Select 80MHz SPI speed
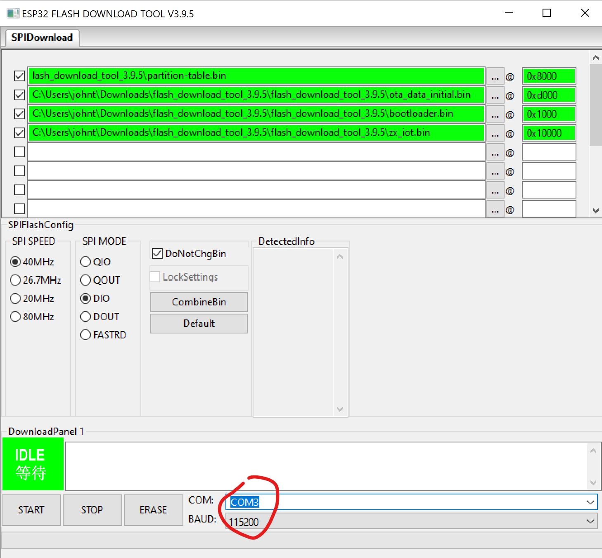602x558 pixels. [x=15, y=317]
